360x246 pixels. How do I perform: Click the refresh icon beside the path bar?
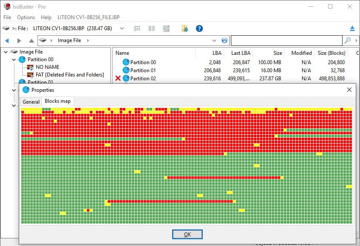225,40
